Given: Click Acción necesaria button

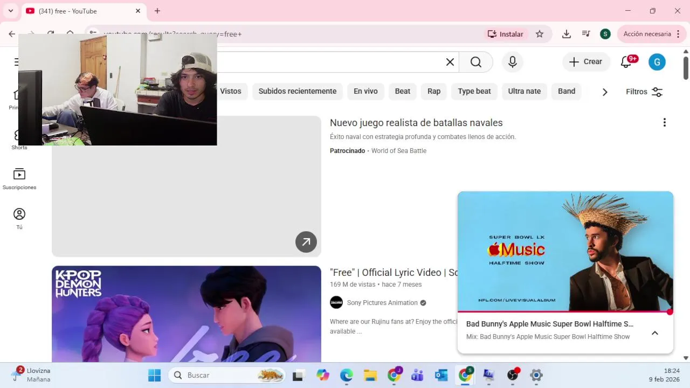Looking at the screenshot, I should pyautogui.click(x=652, y=34).
